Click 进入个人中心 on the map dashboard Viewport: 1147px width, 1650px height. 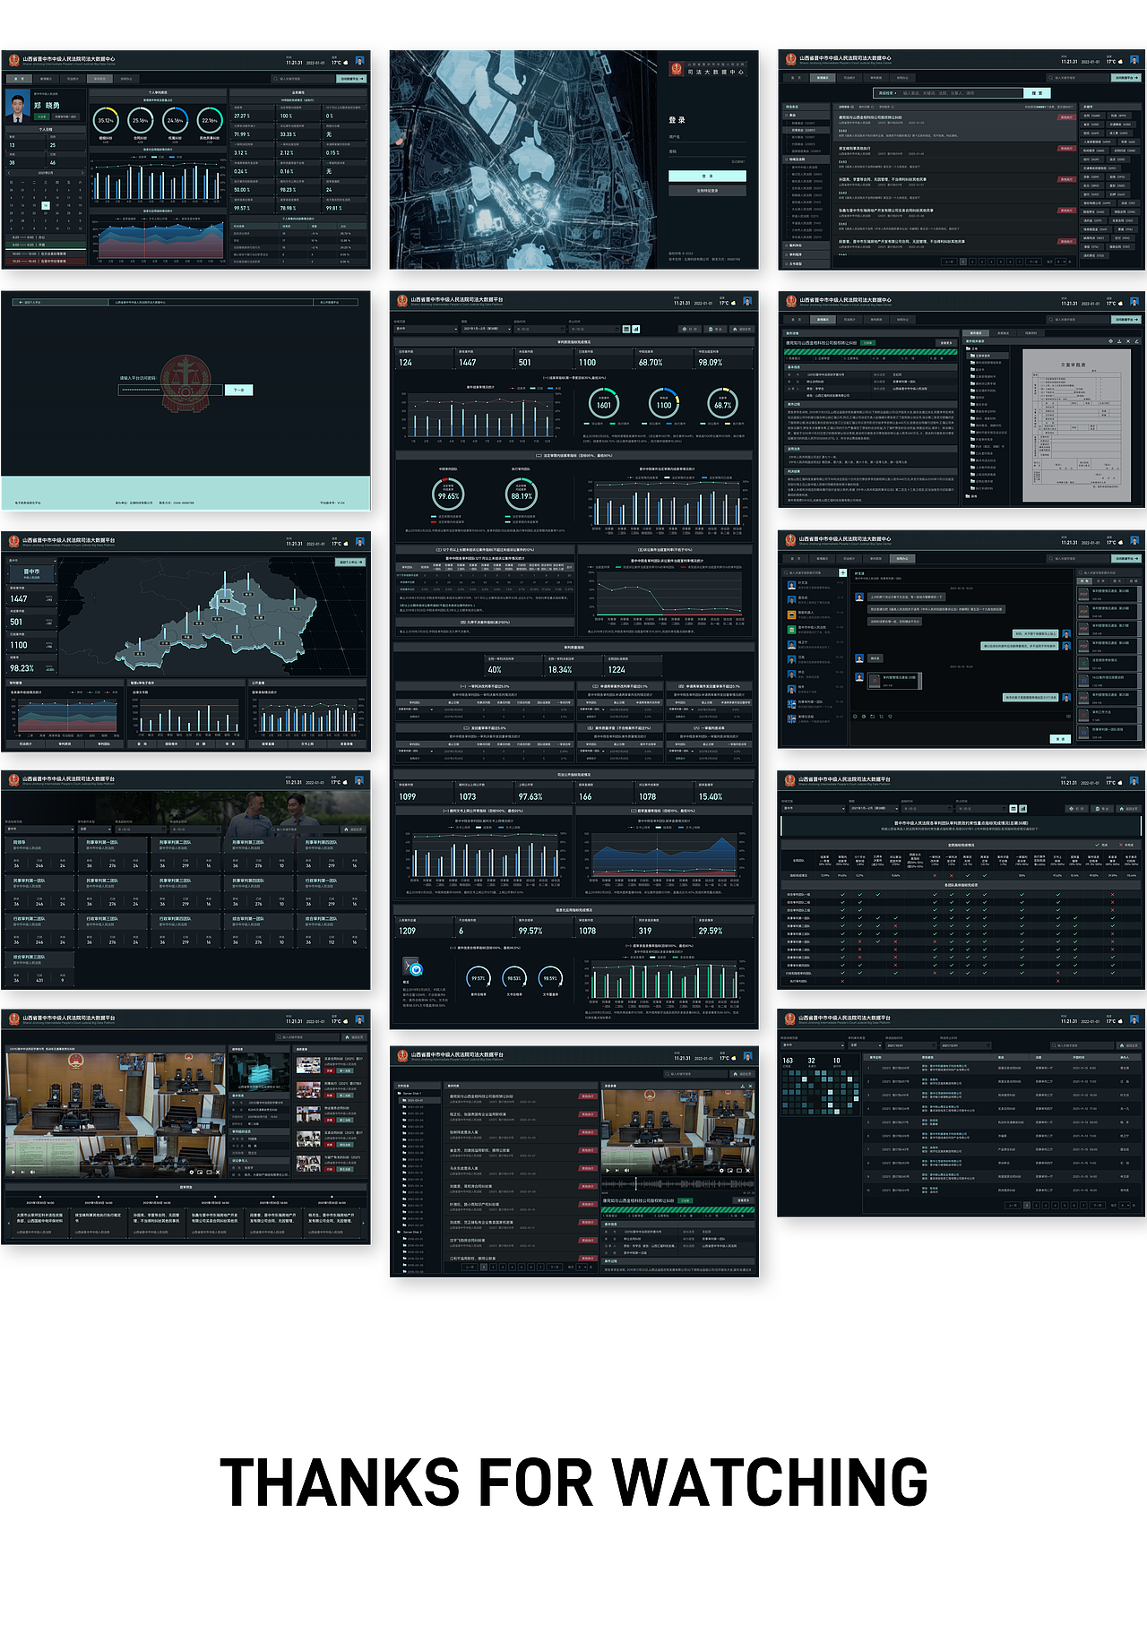click(x=350, y=563)
